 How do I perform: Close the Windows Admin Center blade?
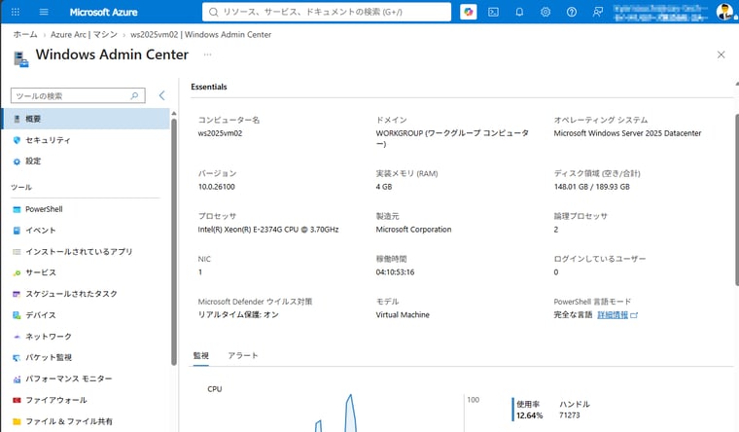721,54
